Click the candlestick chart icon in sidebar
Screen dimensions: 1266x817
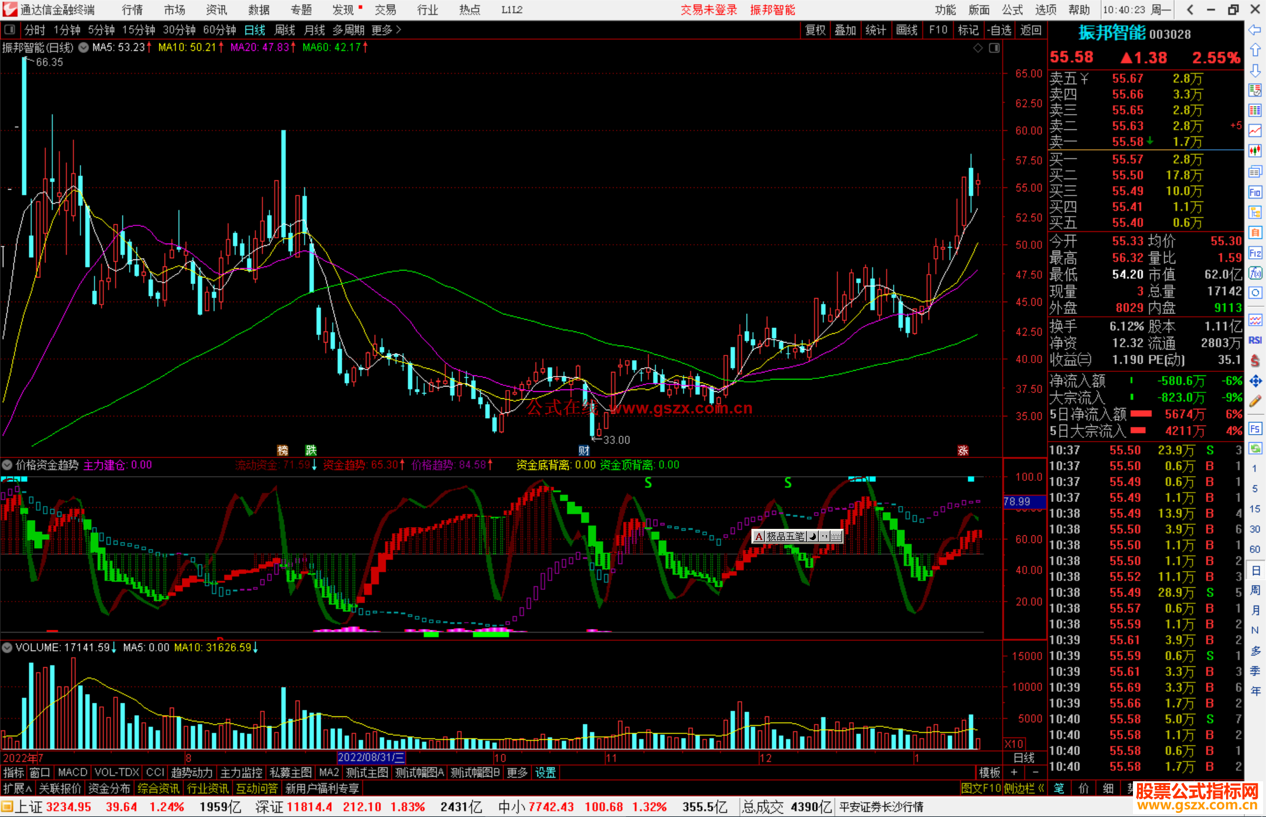tap(1255, 151)
